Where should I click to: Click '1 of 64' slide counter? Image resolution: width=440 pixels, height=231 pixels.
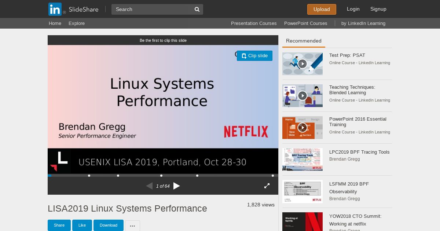(x=163, y=186)
